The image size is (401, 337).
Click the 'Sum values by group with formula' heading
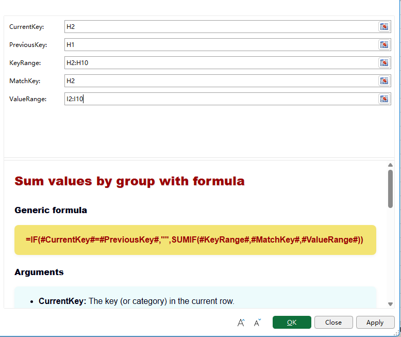click(129, 181)
